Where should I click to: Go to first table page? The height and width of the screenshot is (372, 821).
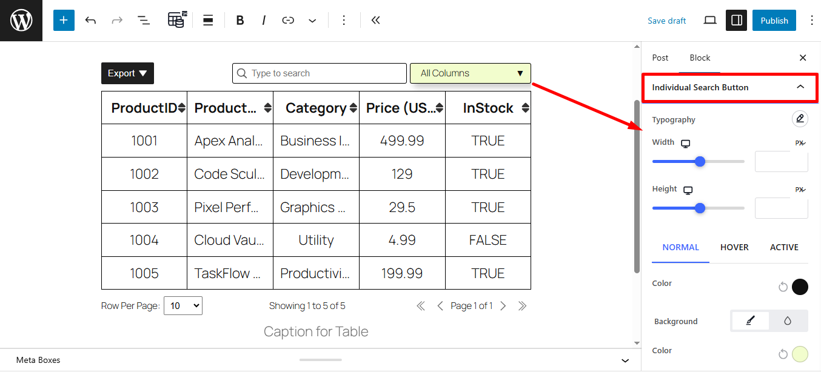[x=421, y=306]
